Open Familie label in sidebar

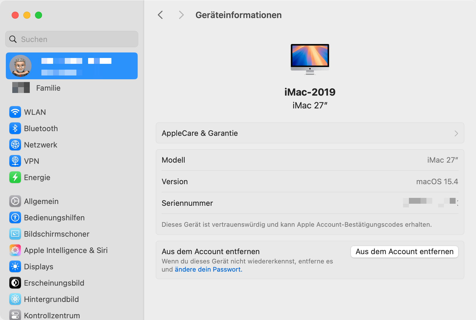coord(48,88)
